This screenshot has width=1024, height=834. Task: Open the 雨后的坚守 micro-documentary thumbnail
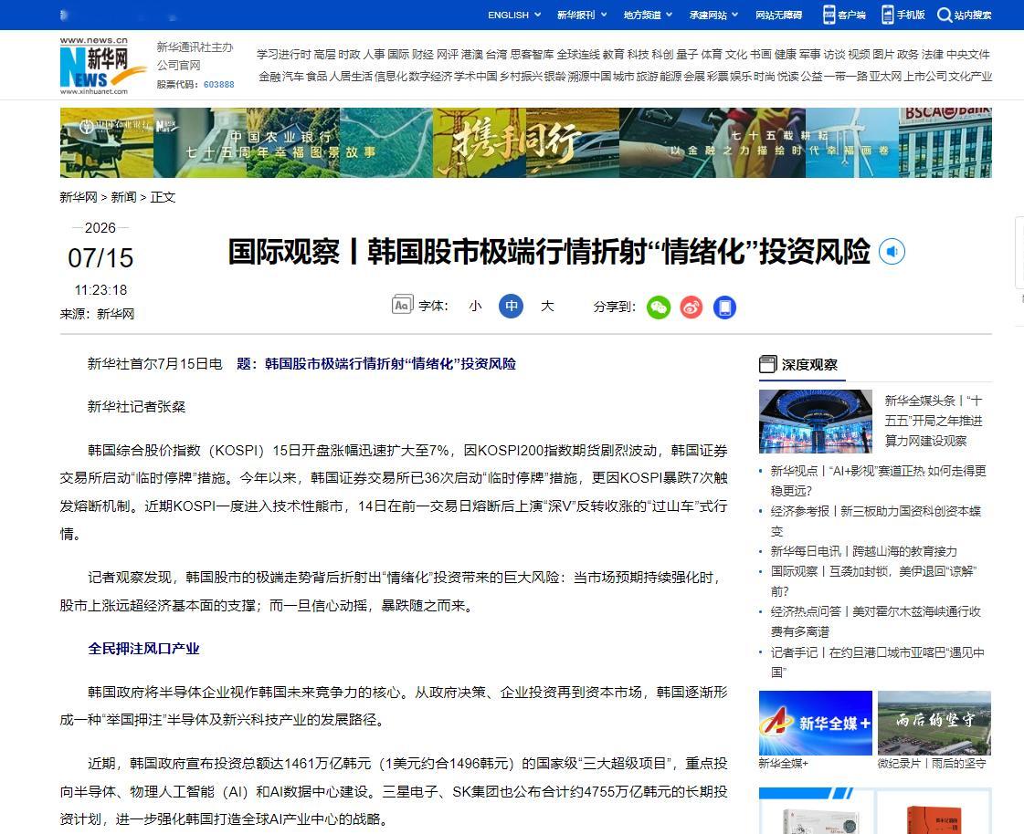click(934, 723)
